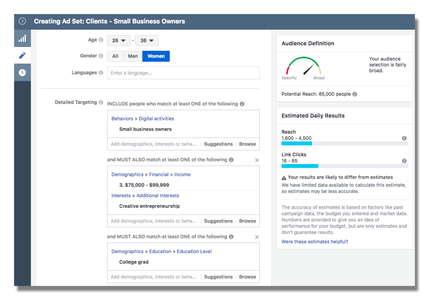Screen dimensions: 429x300
Task: Click the info icon beside Gender
Action: tap(101, 56)
